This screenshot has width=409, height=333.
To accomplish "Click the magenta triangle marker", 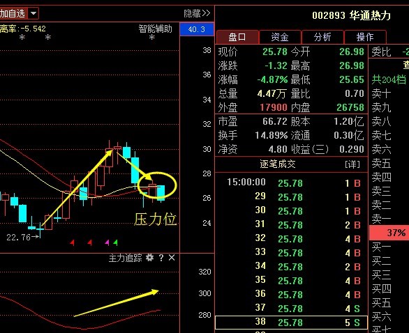I will [x=107, y=242].
